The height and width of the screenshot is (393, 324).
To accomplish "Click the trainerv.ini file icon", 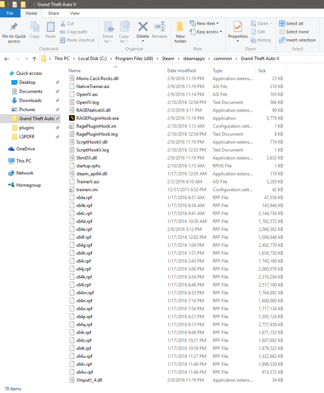I will pyautogui.click(x=72, y=190).
